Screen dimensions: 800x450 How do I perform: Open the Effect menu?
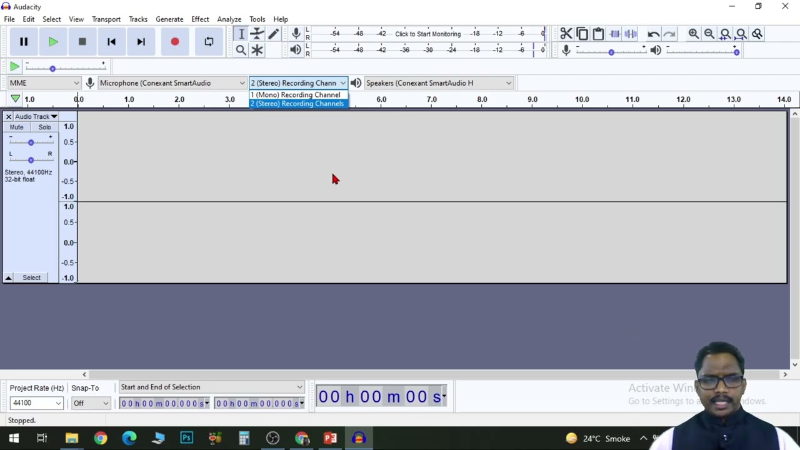[200, 19]
